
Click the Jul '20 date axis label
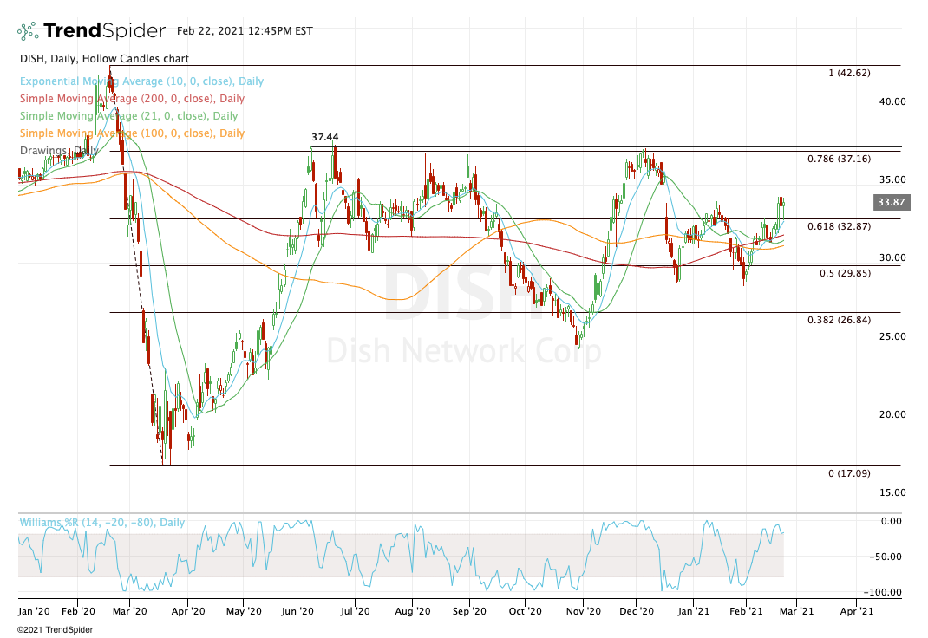coord(355,611)
